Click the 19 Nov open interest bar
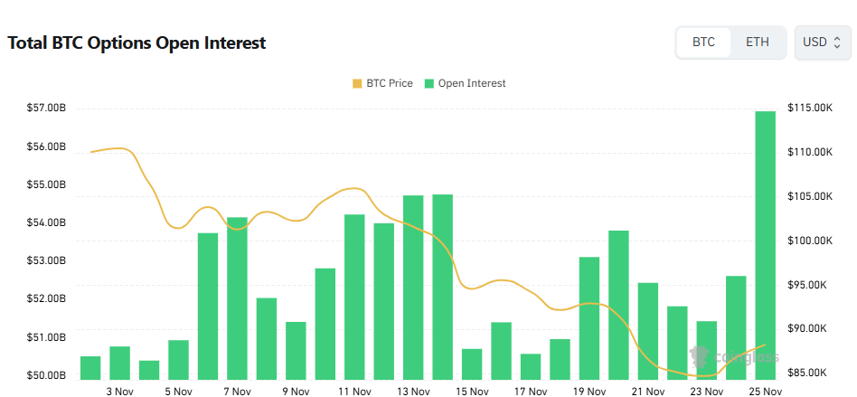The height and width of the screenshot is (397, 857). (589, 317)
